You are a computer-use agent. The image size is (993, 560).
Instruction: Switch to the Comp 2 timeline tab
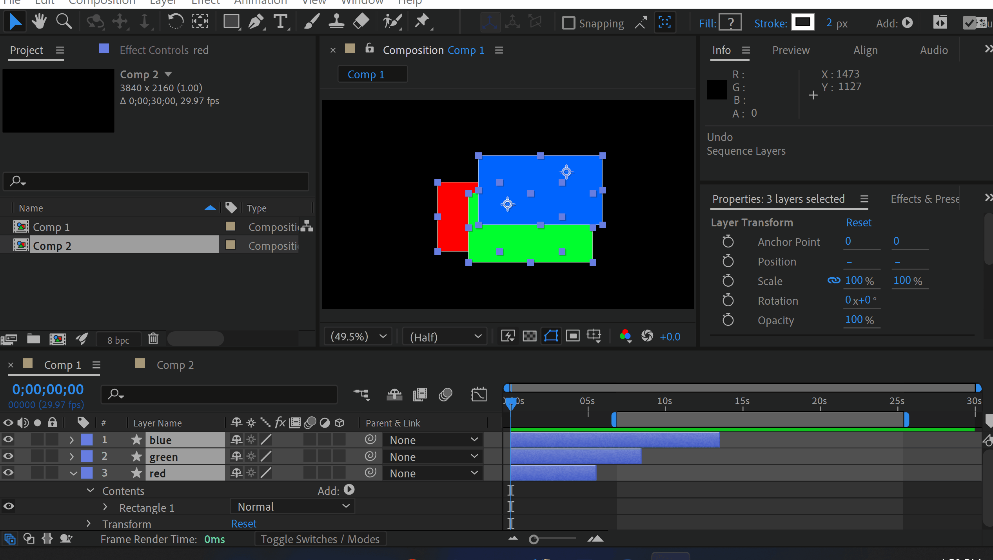point(175,365)
